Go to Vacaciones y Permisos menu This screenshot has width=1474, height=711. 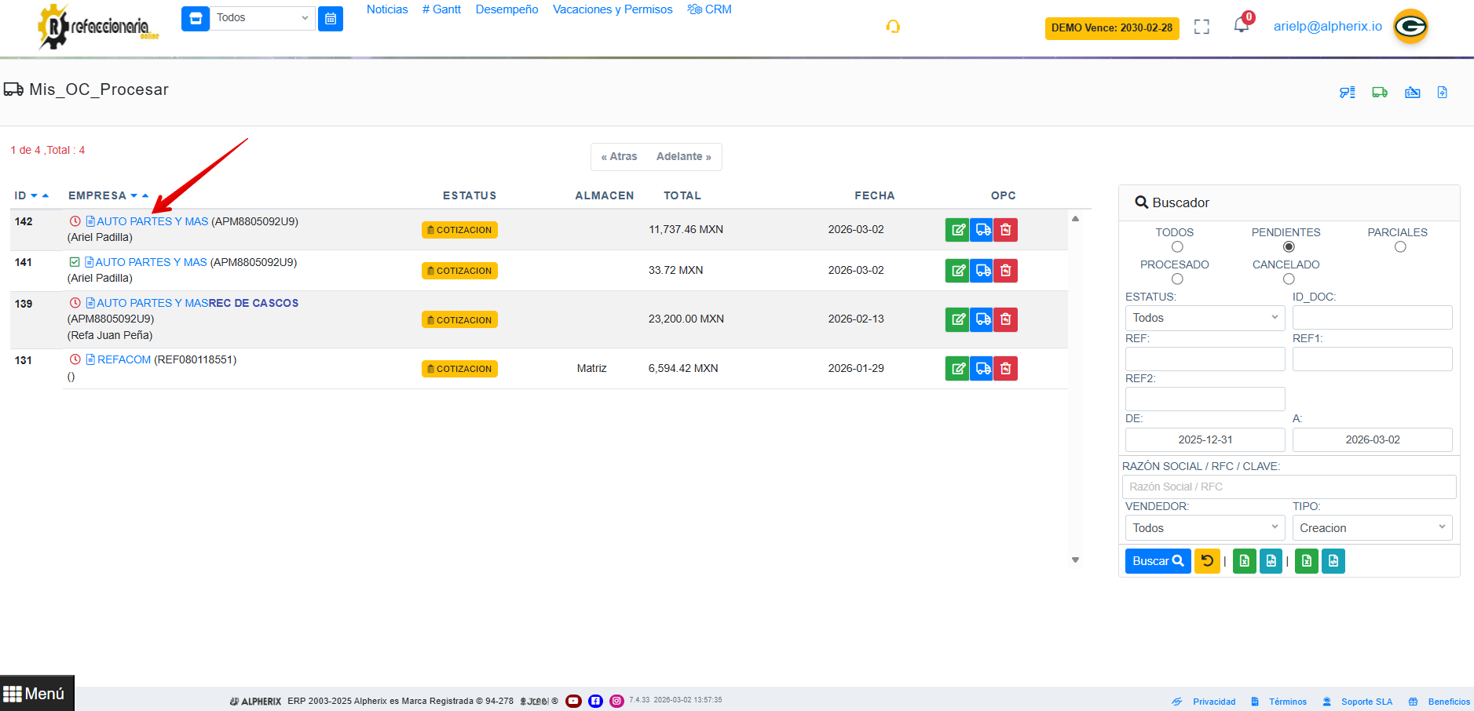[613, 9]
